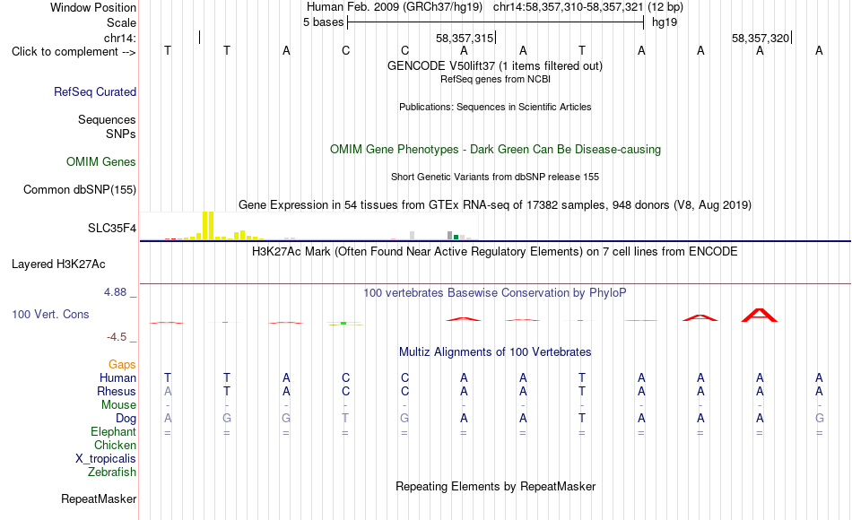The image size is (852, 520).
Task: Click the Gaps row label
Action: (x=122, y=365)
